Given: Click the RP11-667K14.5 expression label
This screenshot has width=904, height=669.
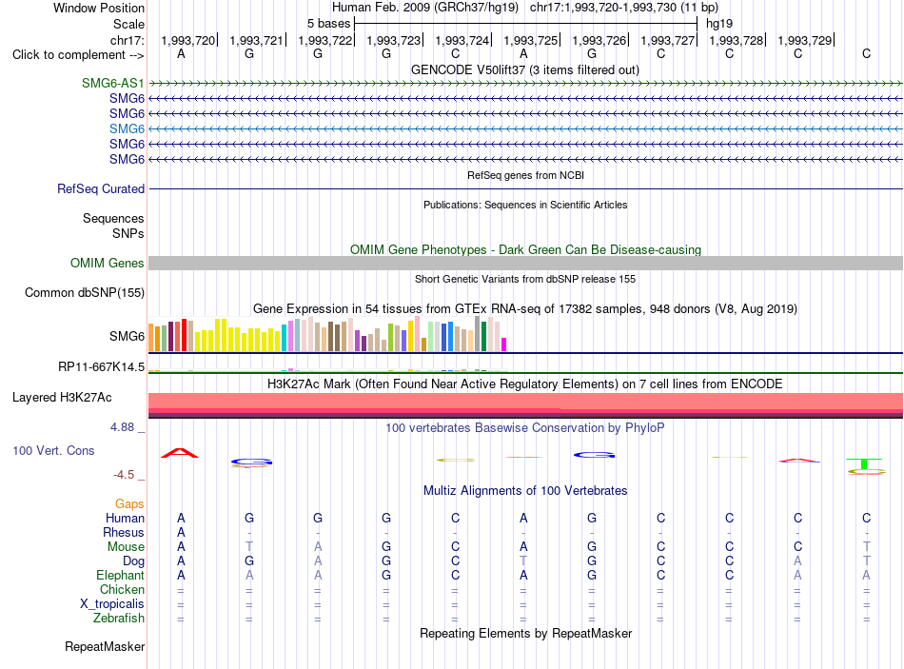Looking at the screenshot, I should click(x=101, y=366).
